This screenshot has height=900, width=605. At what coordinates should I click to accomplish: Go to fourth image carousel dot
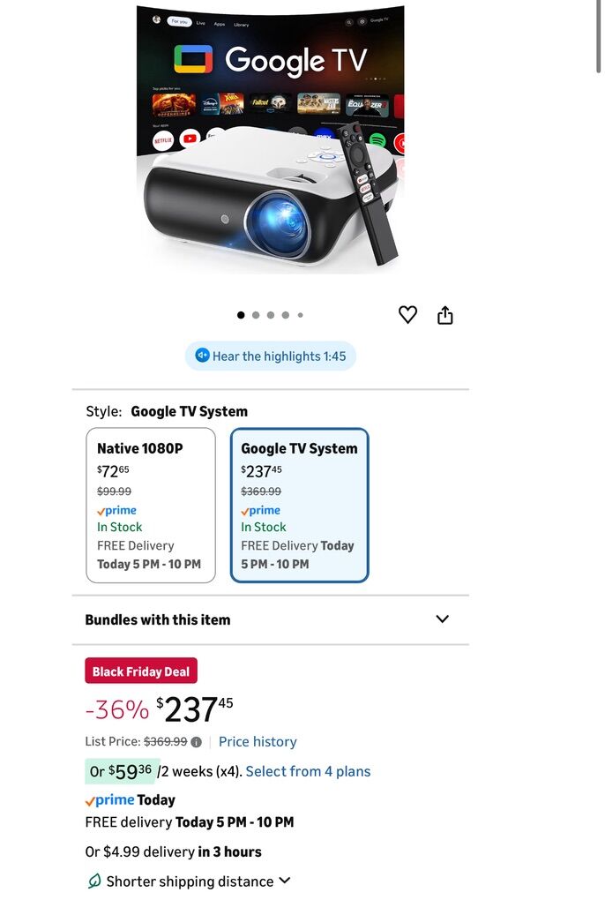point(286,315)
